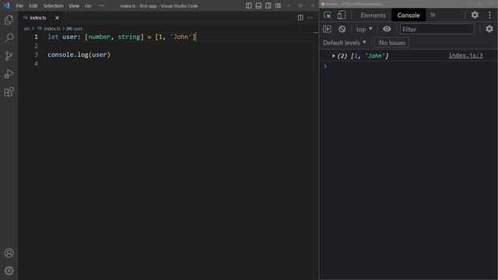Open the Default levels dropdown

pos(345,43)
